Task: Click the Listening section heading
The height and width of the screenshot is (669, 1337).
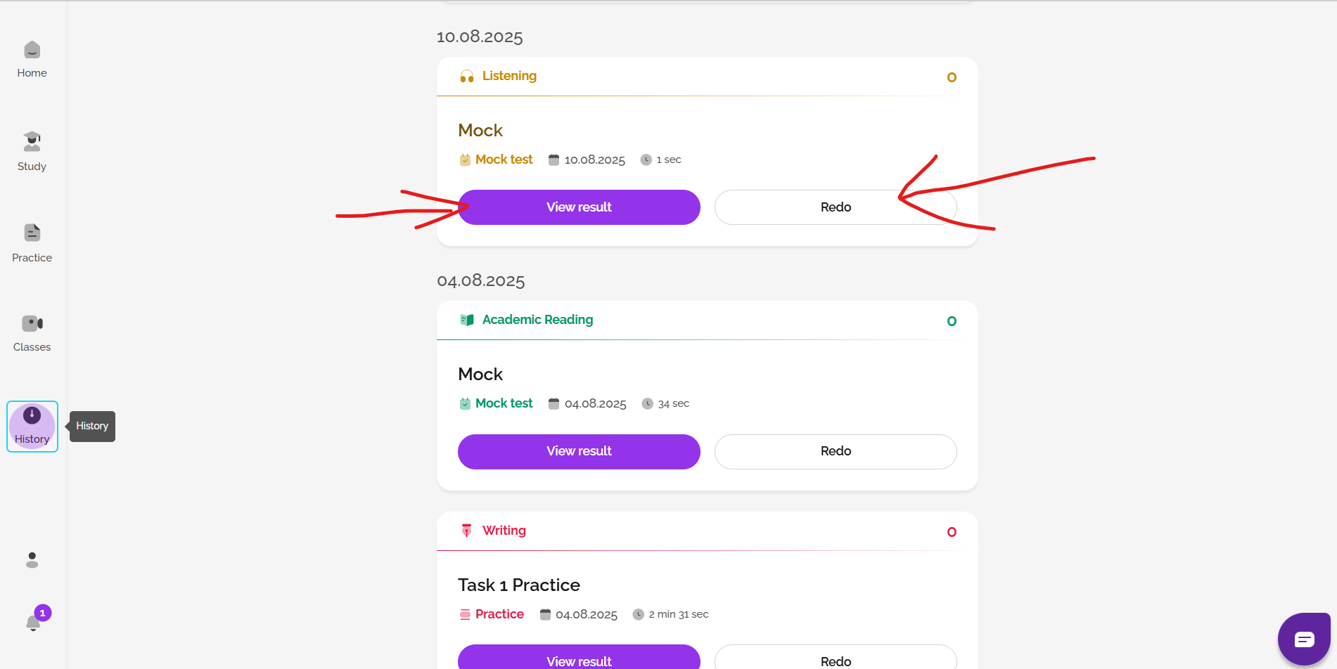Action: pos(509,76)
